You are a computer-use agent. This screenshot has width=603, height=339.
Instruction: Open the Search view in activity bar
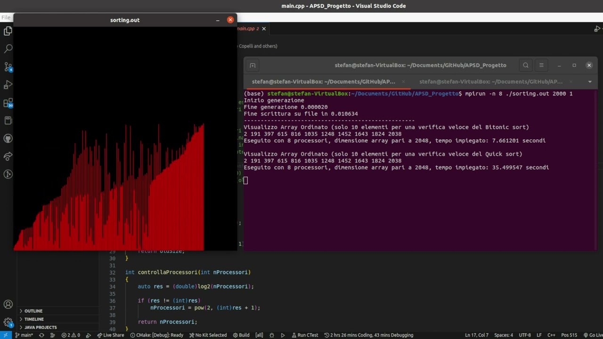[x=8, y=49]
